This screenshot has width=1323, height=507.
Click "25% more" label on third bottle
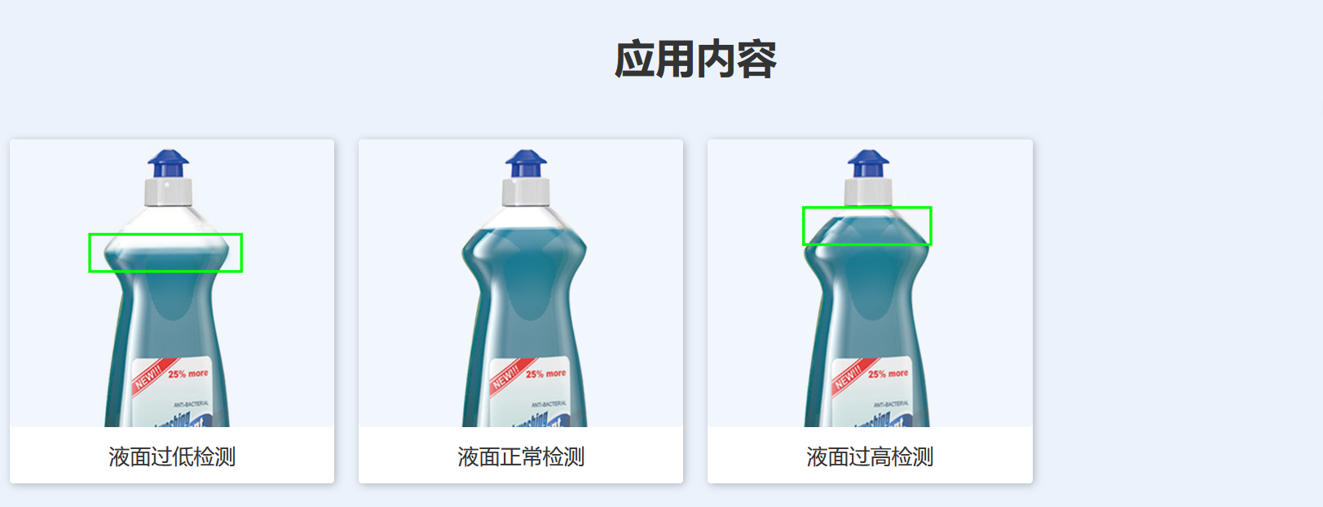pyautogui.click(x=888, y=373)
